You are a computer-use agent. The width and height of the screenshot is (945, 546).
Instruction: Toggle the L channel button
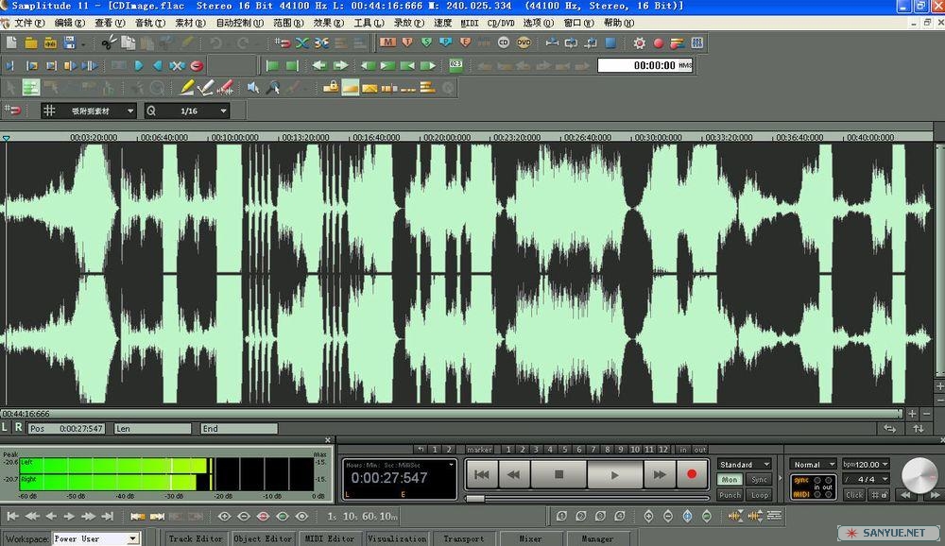pos(5,427)
